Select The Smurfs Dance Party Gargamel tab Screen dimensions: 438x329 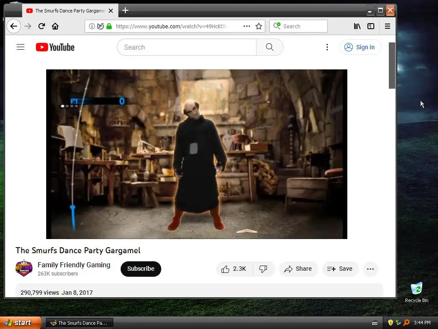coord(70,11)
